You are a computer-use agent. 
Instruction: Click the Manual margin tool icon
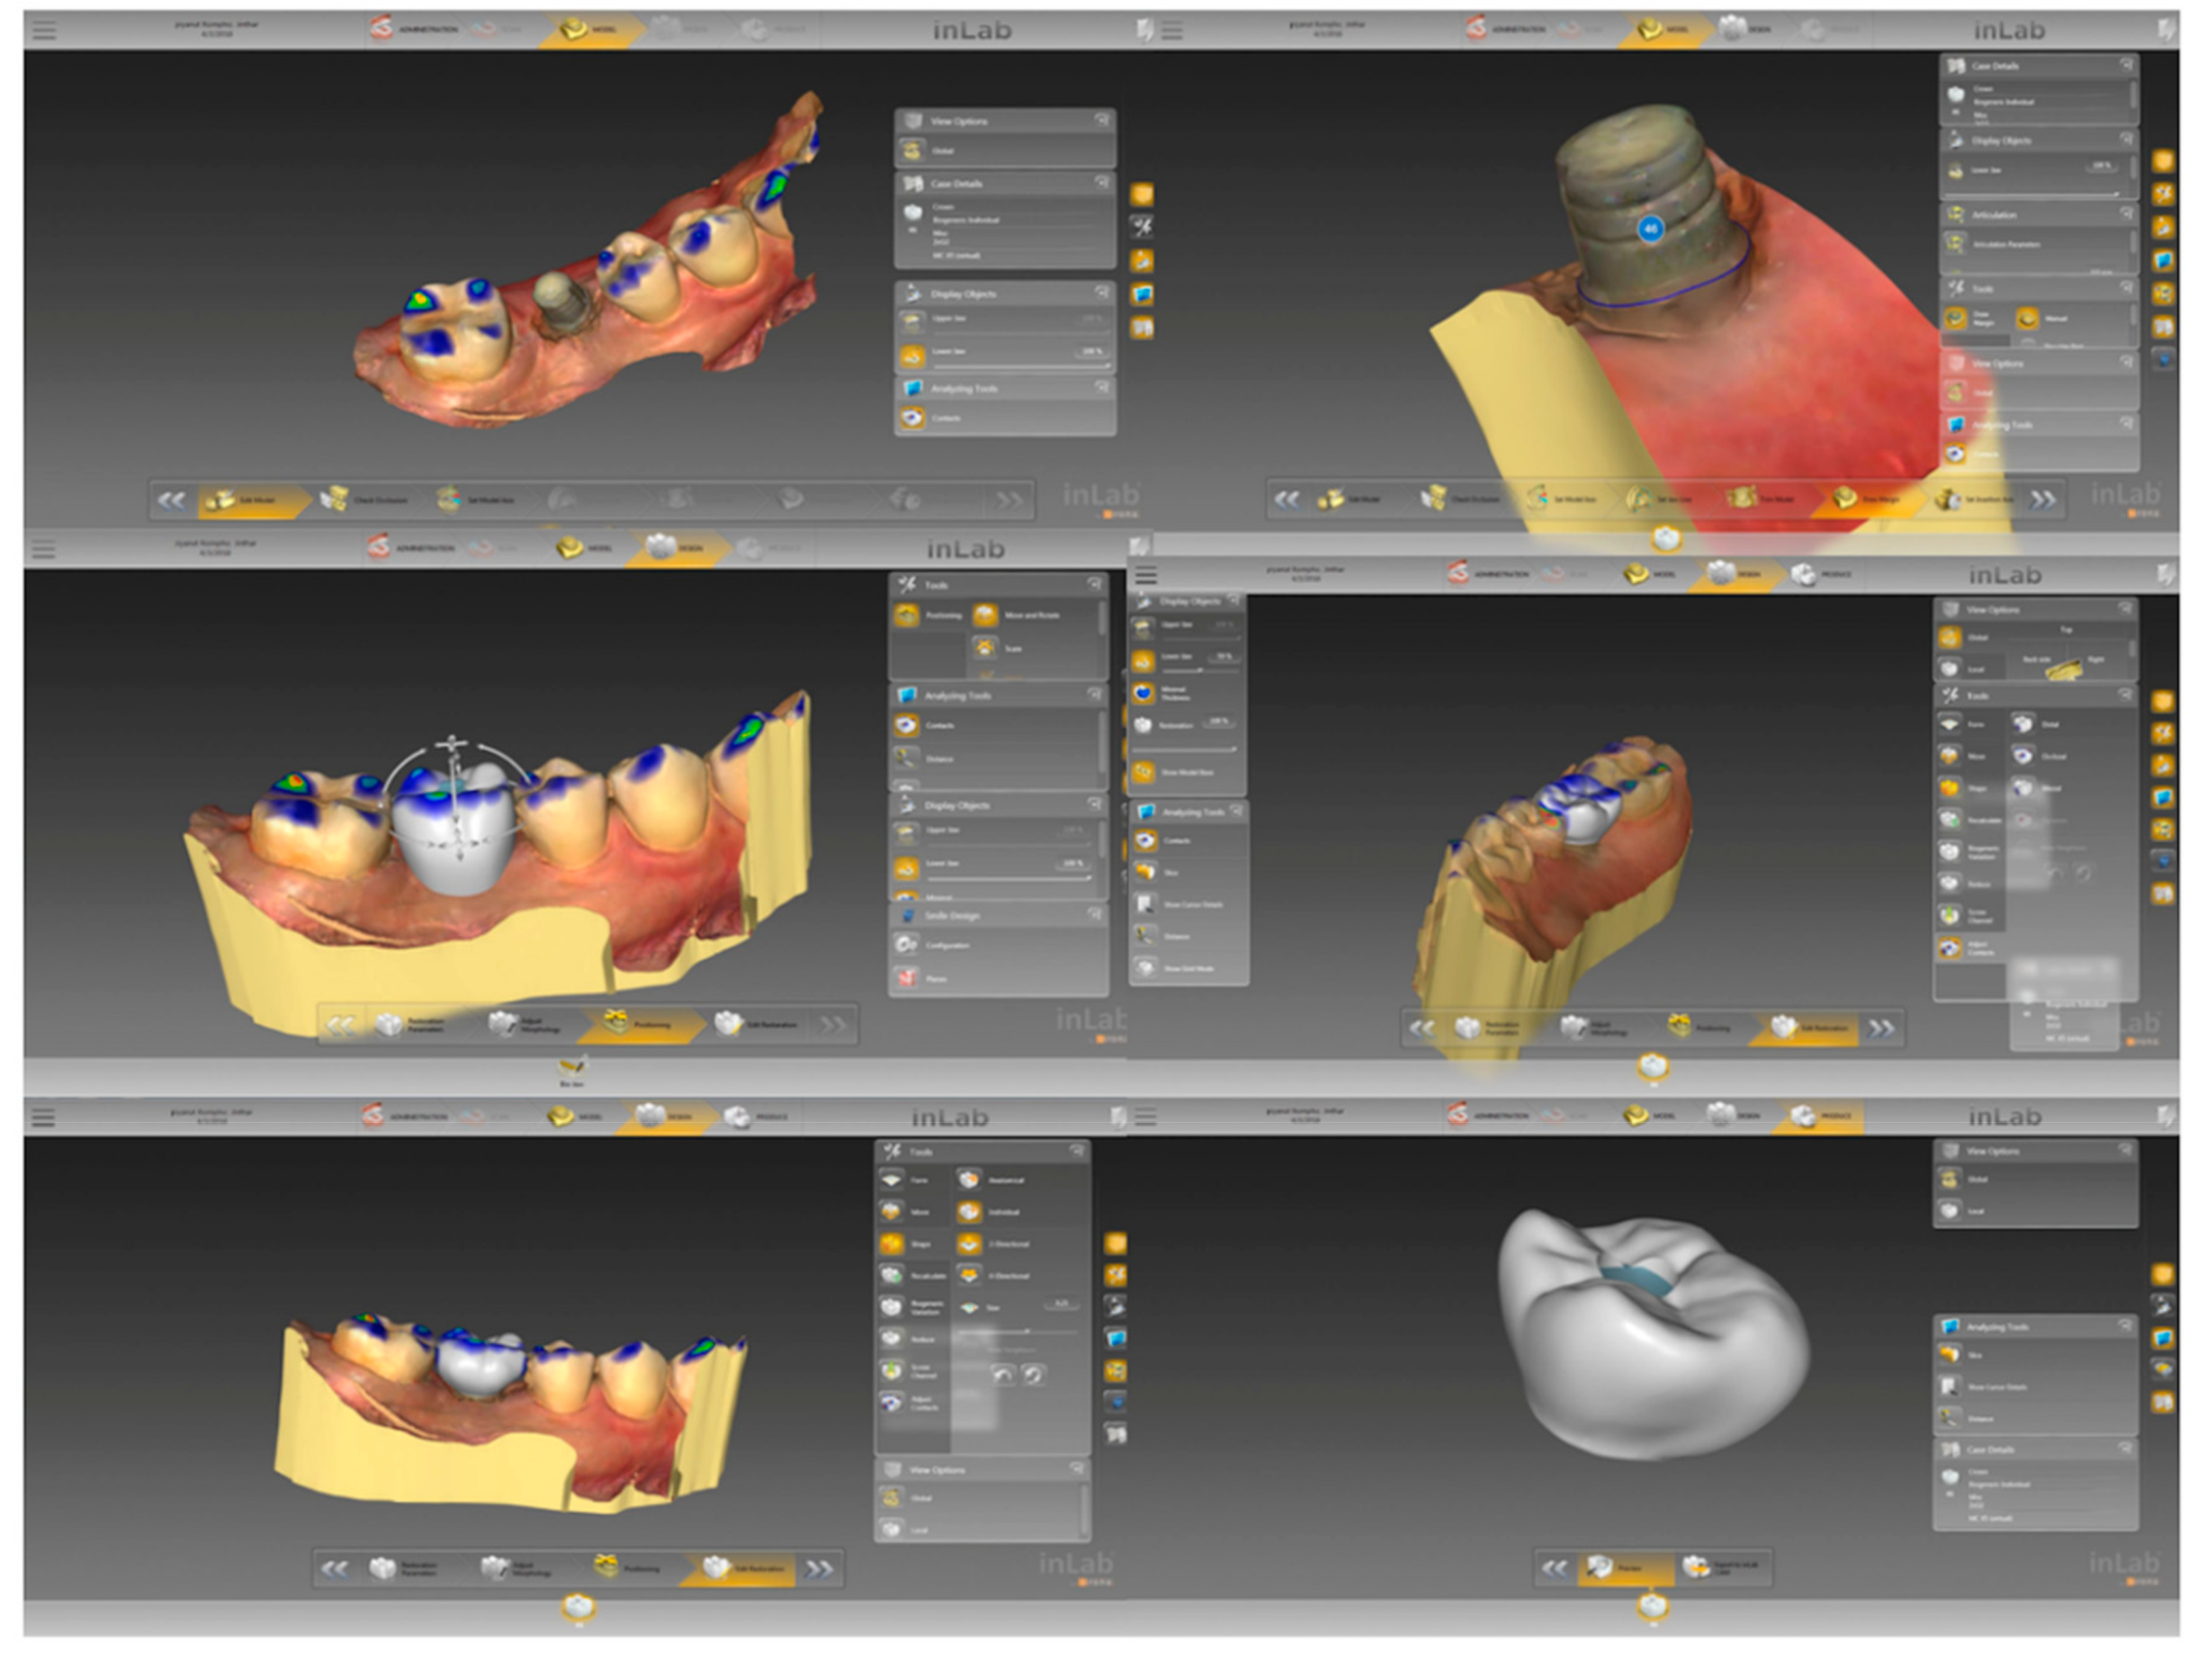click(2028, 318)
